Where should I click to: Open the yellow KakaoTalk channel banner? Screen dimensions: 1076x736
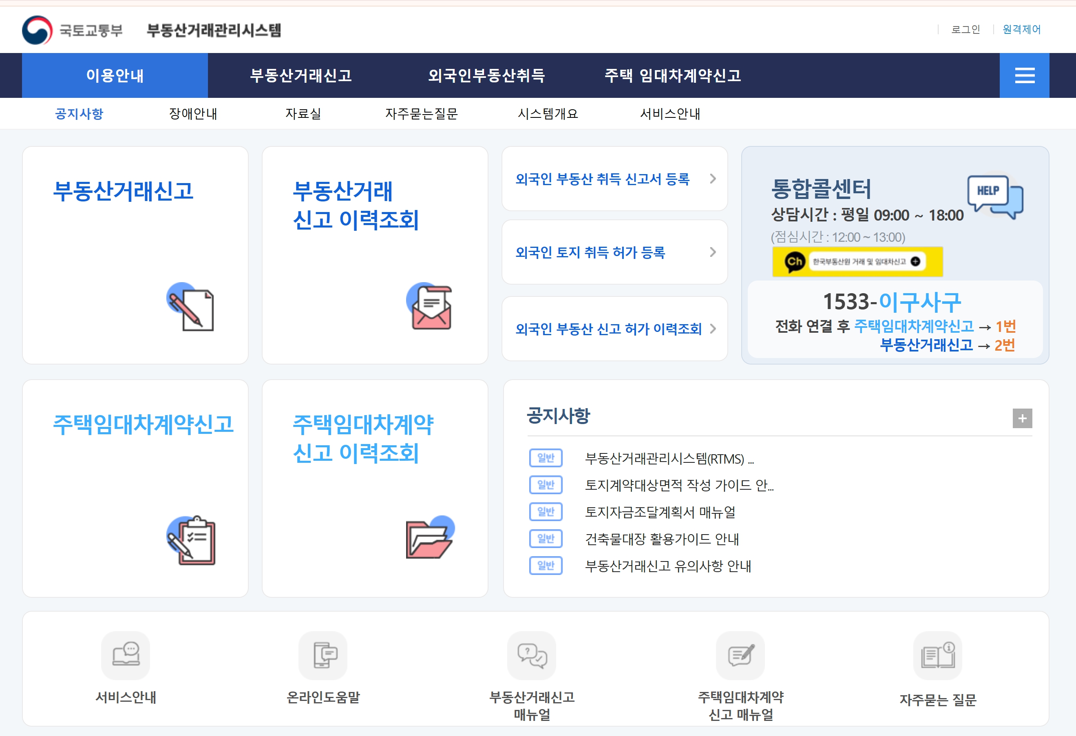[x=857, y=261]
